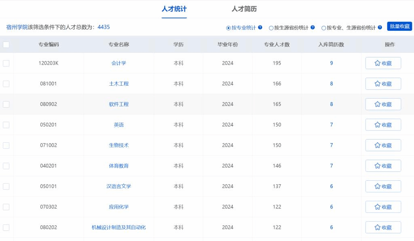Favorite the 土木工程 row with star button
This screenshot has height=241, width=414.
383,84
